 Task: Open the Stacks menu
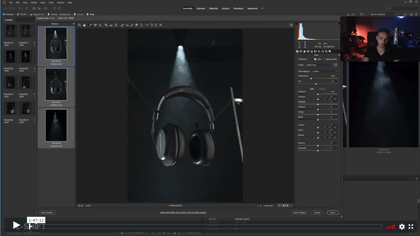pyautogui.click(x=34, y=2)
